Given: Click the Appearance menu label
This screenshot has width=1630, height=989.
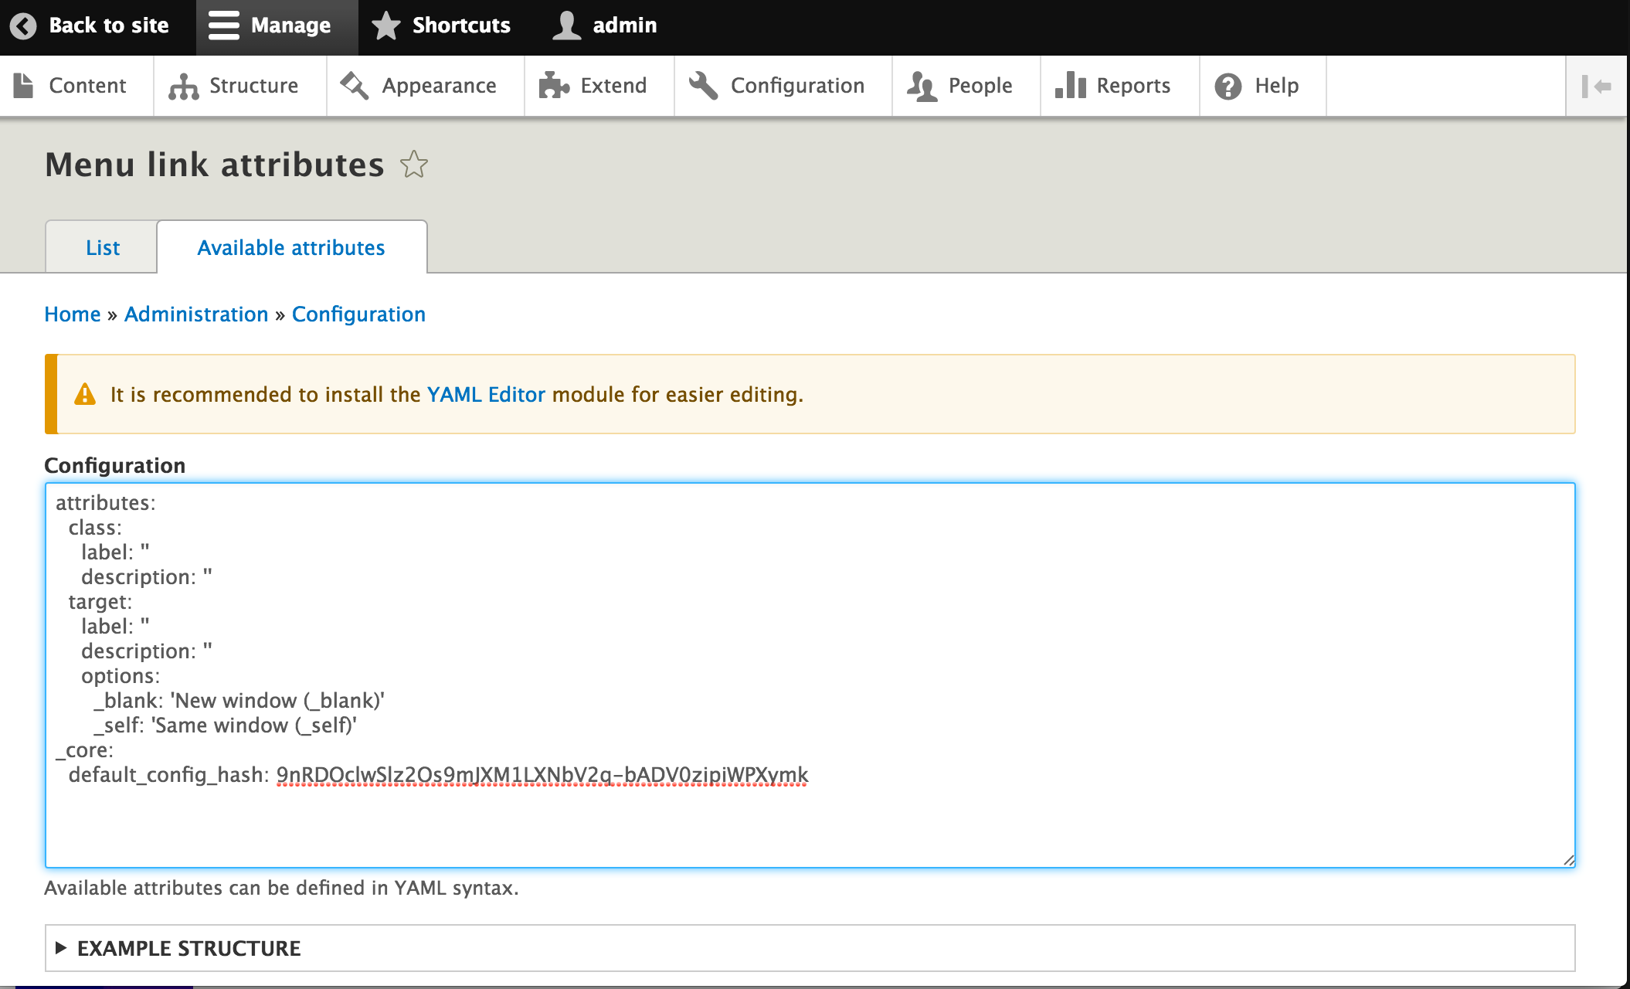Looking at the screenshot, I should click(x=439, y=85).
